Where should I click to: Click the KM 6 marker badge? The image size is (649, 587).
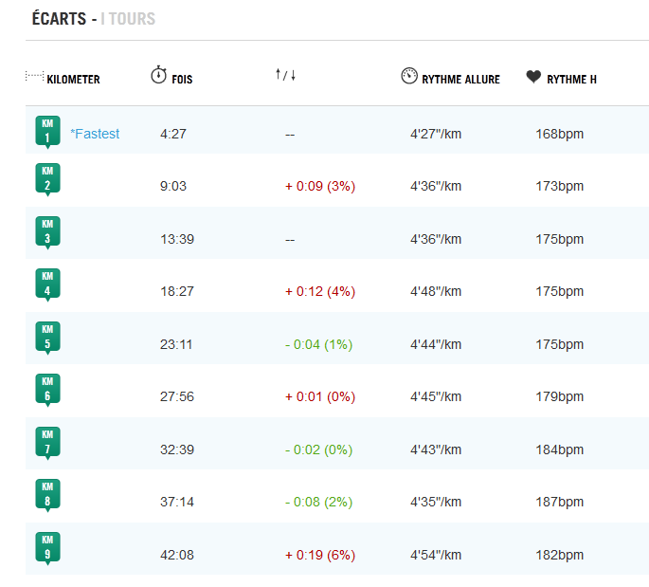point(47,390)
